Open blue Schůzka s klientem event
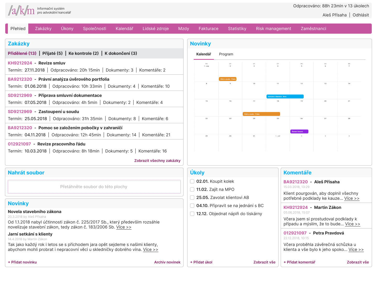The height and width of the screenshot is (282, 377). [285, 96]
